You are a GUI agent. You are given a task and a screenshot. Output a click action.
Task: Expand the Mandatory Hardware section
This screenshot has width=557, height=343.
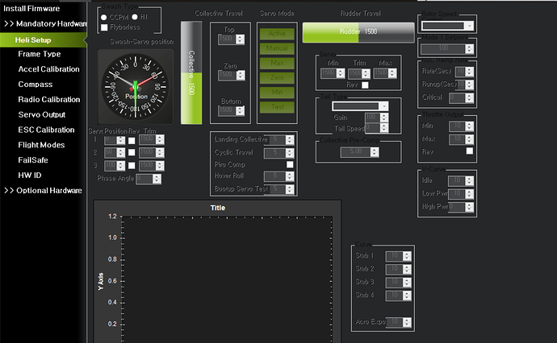click(x=45, y=23)
